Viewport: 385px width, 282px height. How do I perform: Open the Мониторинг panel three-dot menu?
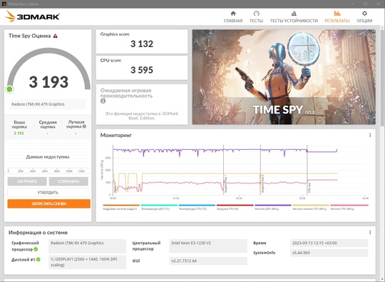click(x=370, y=135)
